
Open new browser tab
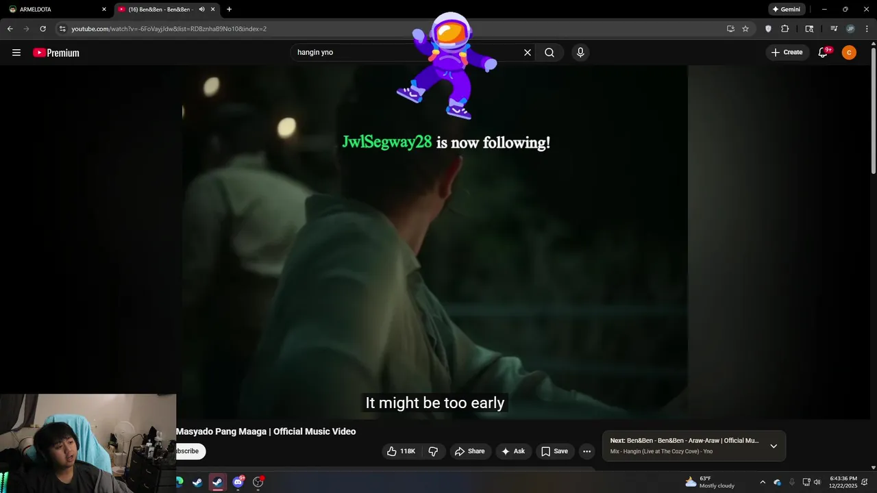click(229, 10)
